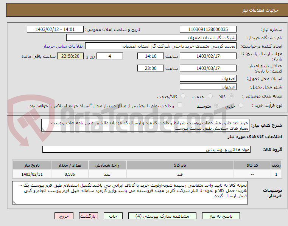Click the quantity cell 8,586
This screenshot has width=288, height=226.
[x=70, y=174]
